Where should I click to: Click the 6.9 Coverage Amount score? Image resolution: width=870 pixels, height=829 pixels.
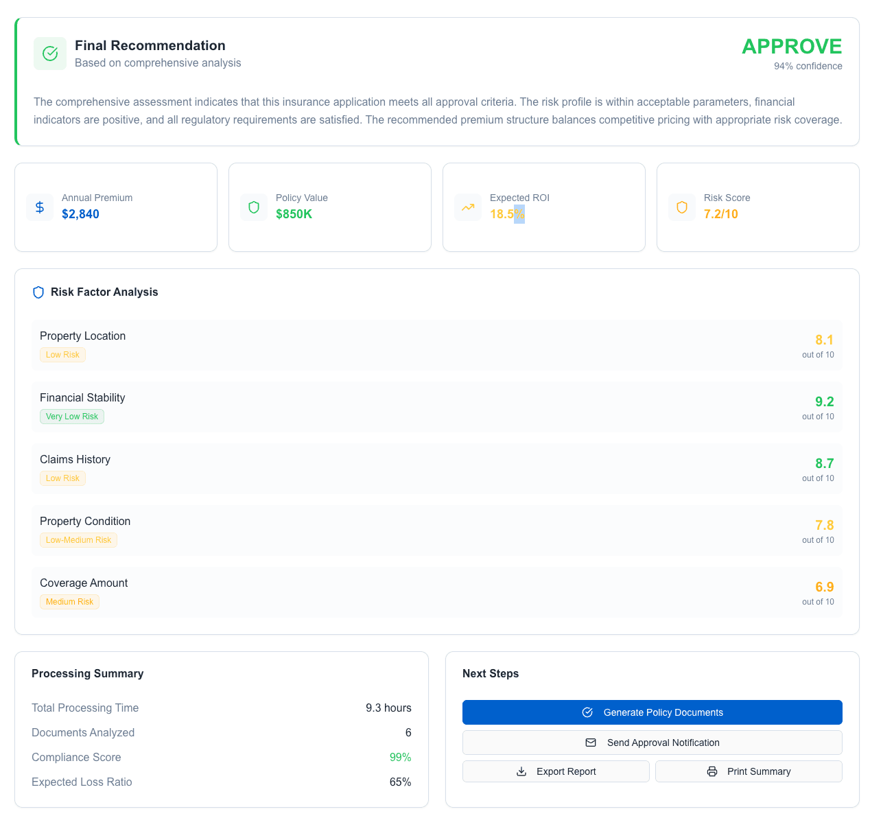[824, 587]
